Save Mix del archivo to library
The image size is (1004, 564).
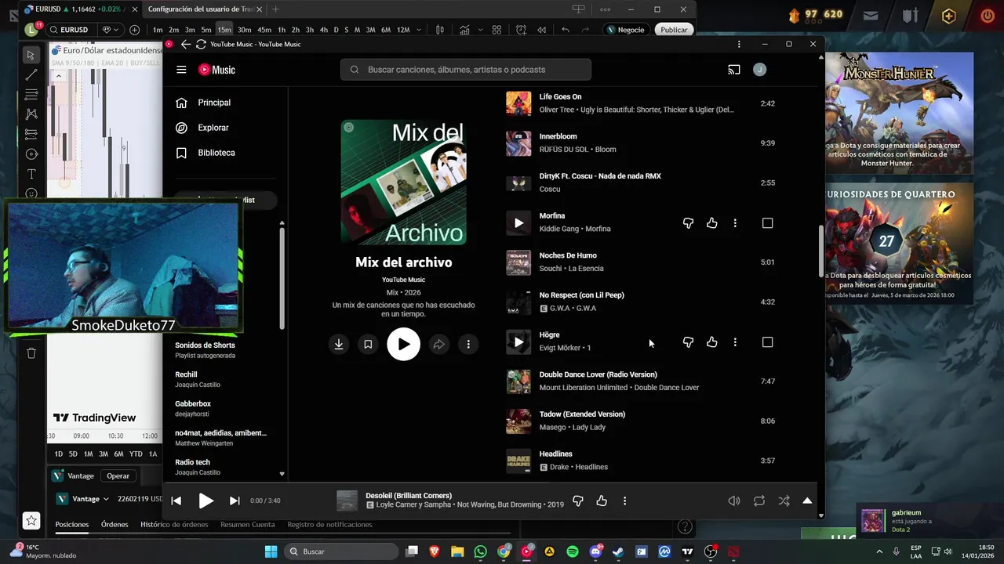pos(368,344)
